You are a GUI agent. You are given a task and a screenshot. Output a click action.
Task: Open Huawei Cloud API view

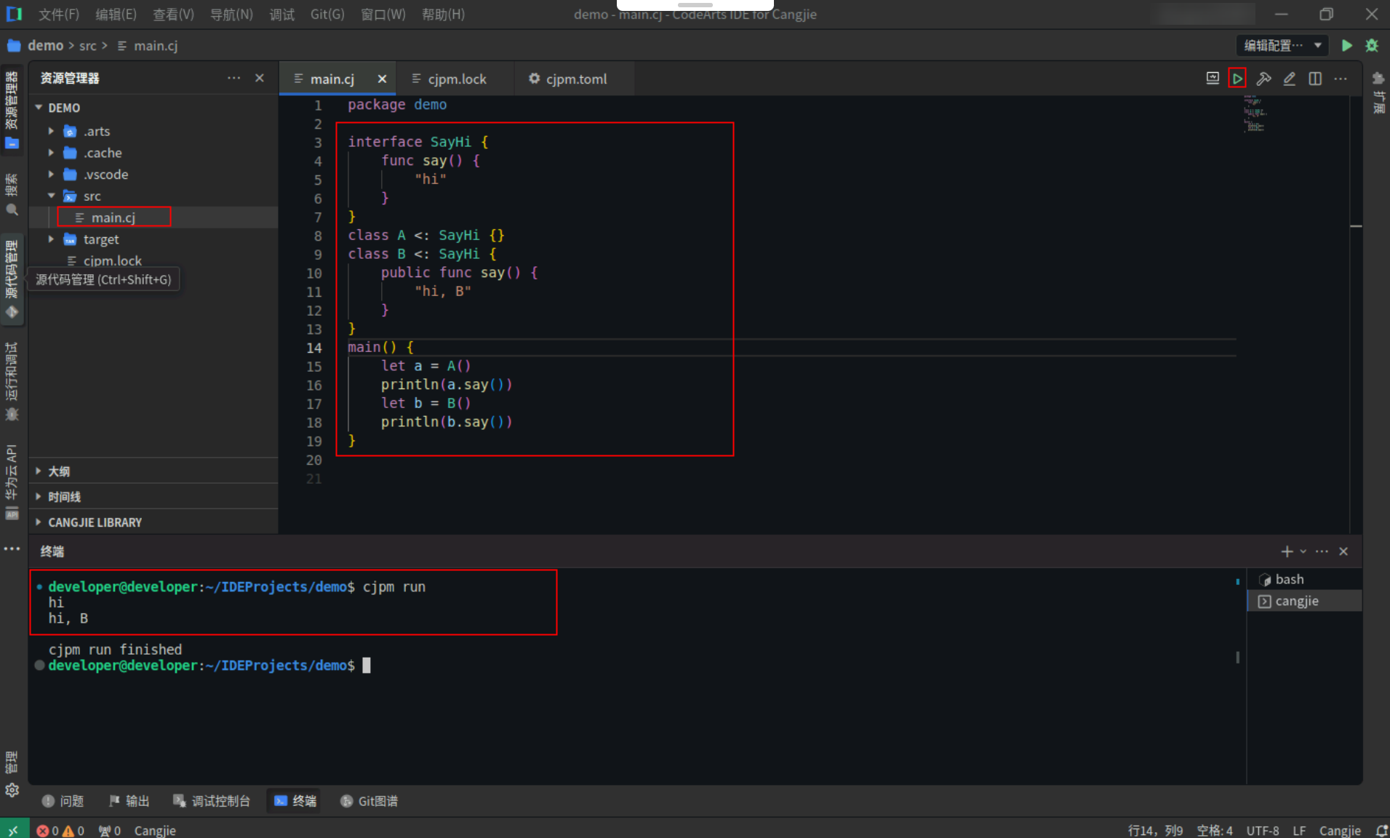[x=12, y=482]
